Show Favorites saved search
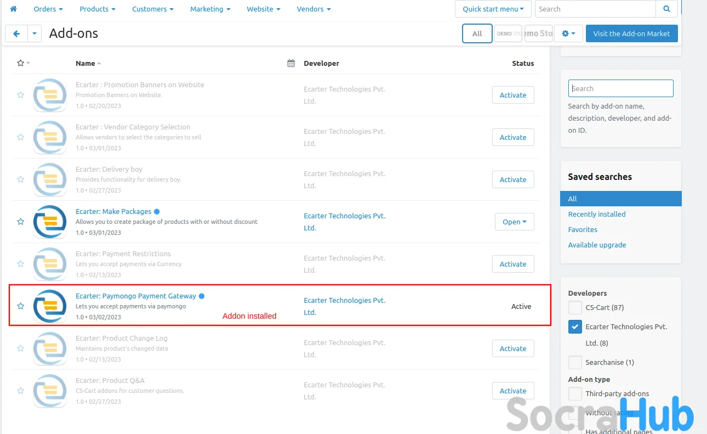This screenshot has width=707, height=434. coord(583,229)
